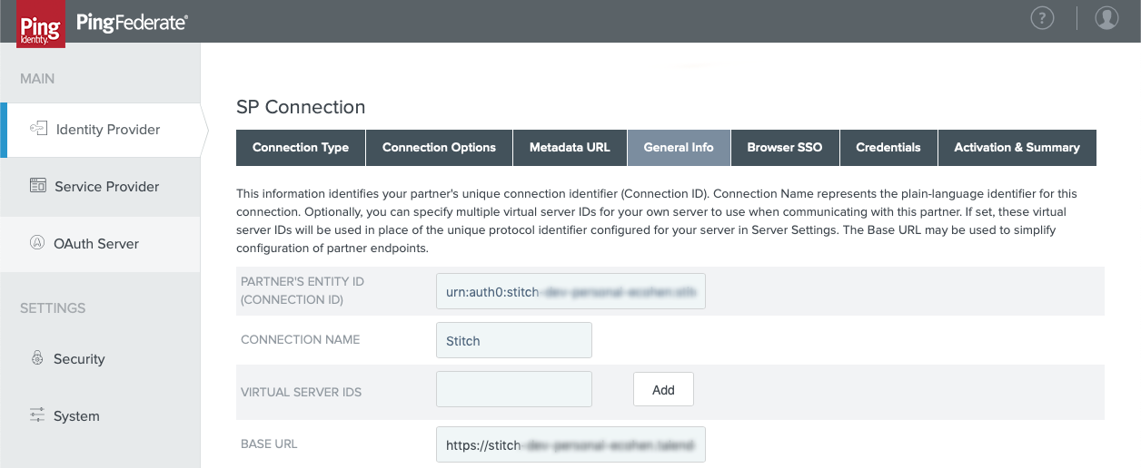Click the OAuth Server sidebar icon
Screen dimensions: 1141x468
(37, 243)
